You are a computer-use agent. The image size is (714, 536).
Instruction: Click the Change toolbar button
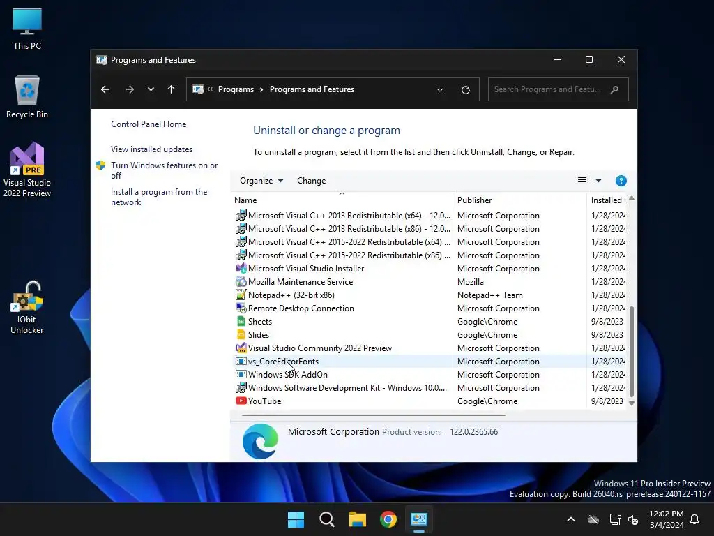point(312,181)
